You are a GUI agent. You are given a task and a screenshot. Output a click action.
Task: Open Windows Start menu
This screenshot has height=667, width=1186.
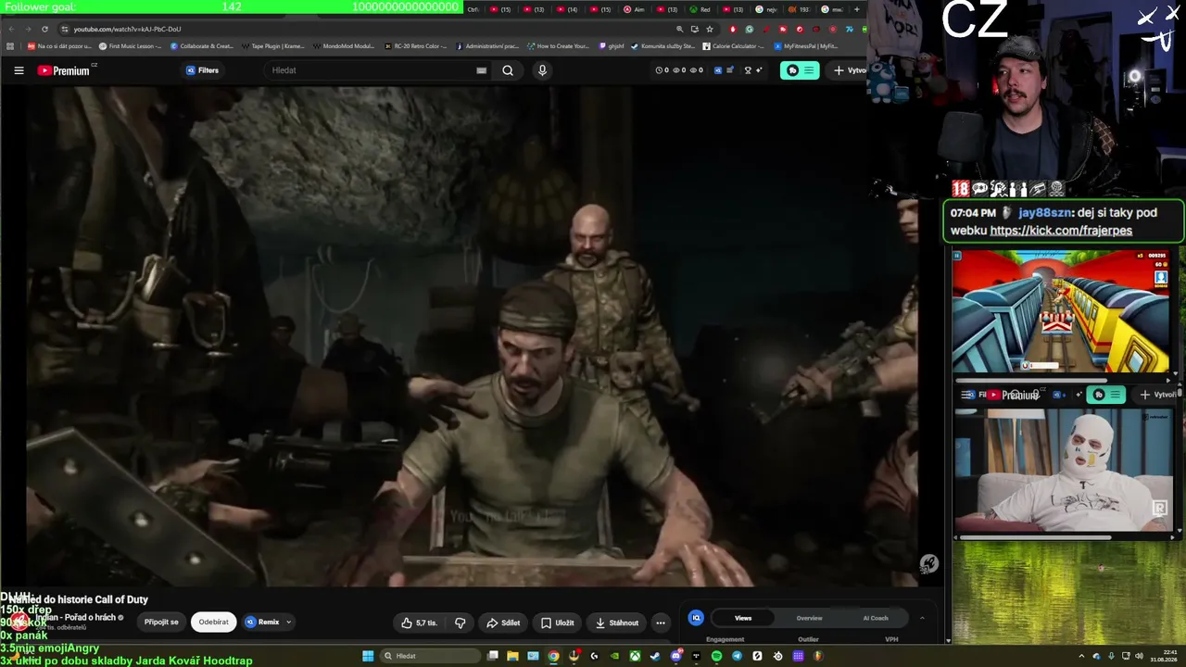(368, 656)
